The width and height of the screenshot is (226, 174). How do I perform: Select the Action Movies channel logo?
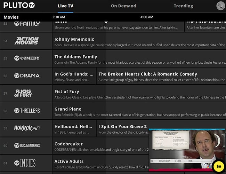(x=26, y=41)
